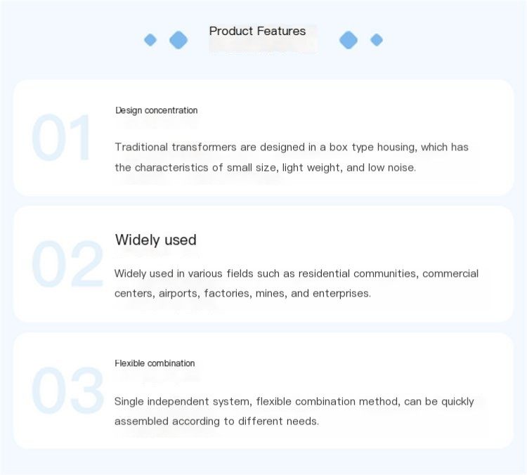Image resolution: width=527 pixels, height=475 pixels.
Task: Click the large blue diamond right of title
Action: point(349,40)
